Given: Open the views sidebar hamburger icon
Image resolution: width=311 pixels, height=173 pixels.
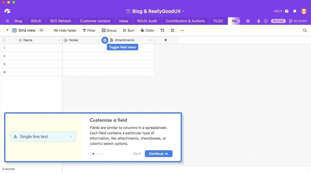Looking at the screenshot, I should (7, 21).
